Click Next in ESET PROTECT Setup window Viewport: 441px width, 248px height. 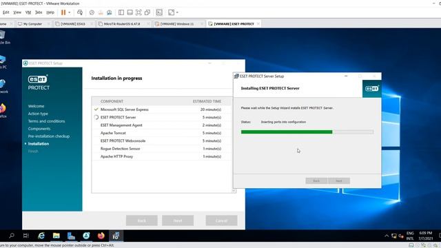(x=178, y=220)
